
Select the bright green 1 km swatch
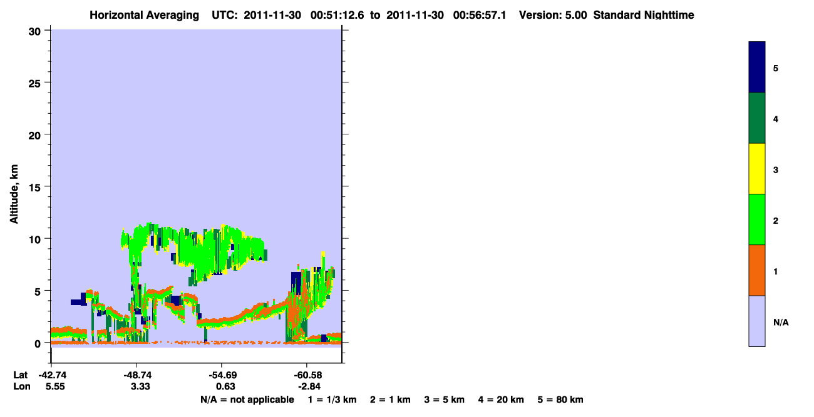[x=756, y=219]
